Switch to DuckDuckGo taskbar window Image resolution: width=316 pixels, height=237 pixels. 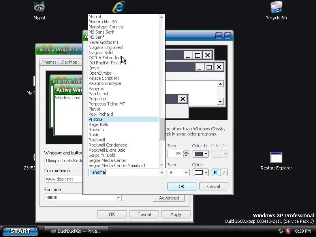click(76, 231)
